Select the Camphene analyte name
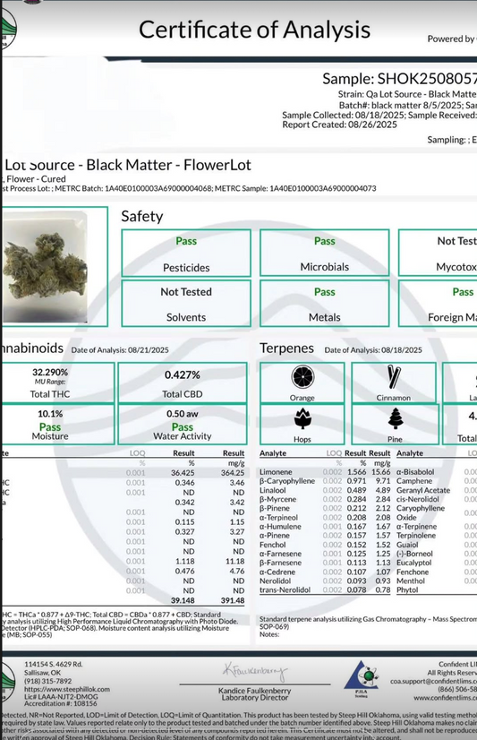 pos(414,481)
